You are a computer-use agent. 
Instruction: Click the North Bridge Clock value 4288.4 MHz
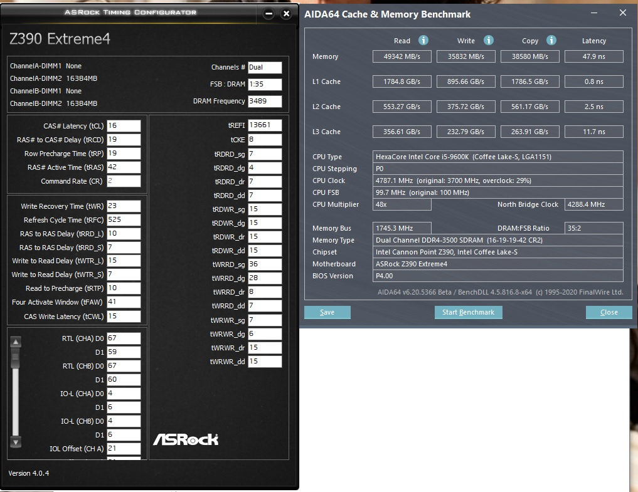tap(594, 204)
